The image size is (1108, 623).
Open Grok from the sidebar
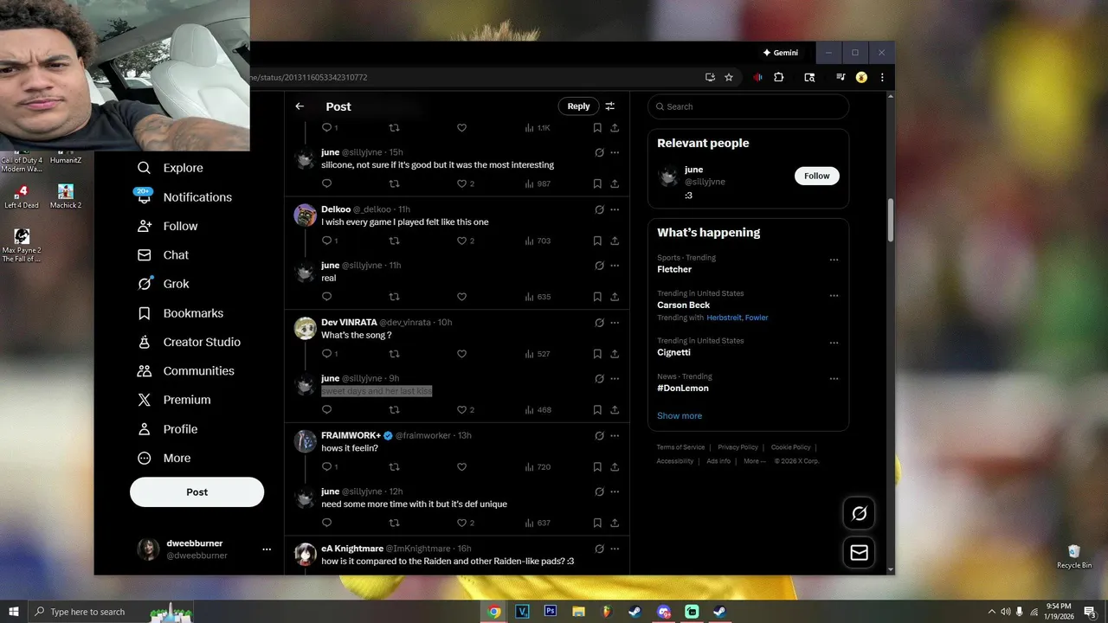tap(164, 284)
